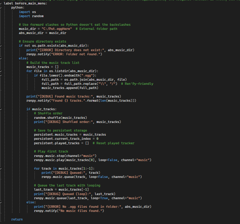Click the comment '# Queue the last track with looping'
This screenshot has height=224, width=240.
point(67,186)
